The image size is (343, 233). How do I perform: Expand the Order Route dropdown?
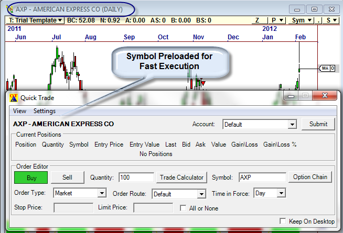[x=201, y=194]
